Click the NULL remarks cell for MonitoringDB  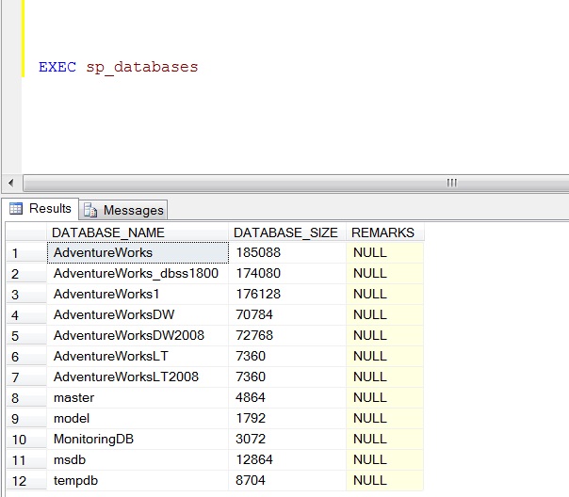[x=384, y=439]
